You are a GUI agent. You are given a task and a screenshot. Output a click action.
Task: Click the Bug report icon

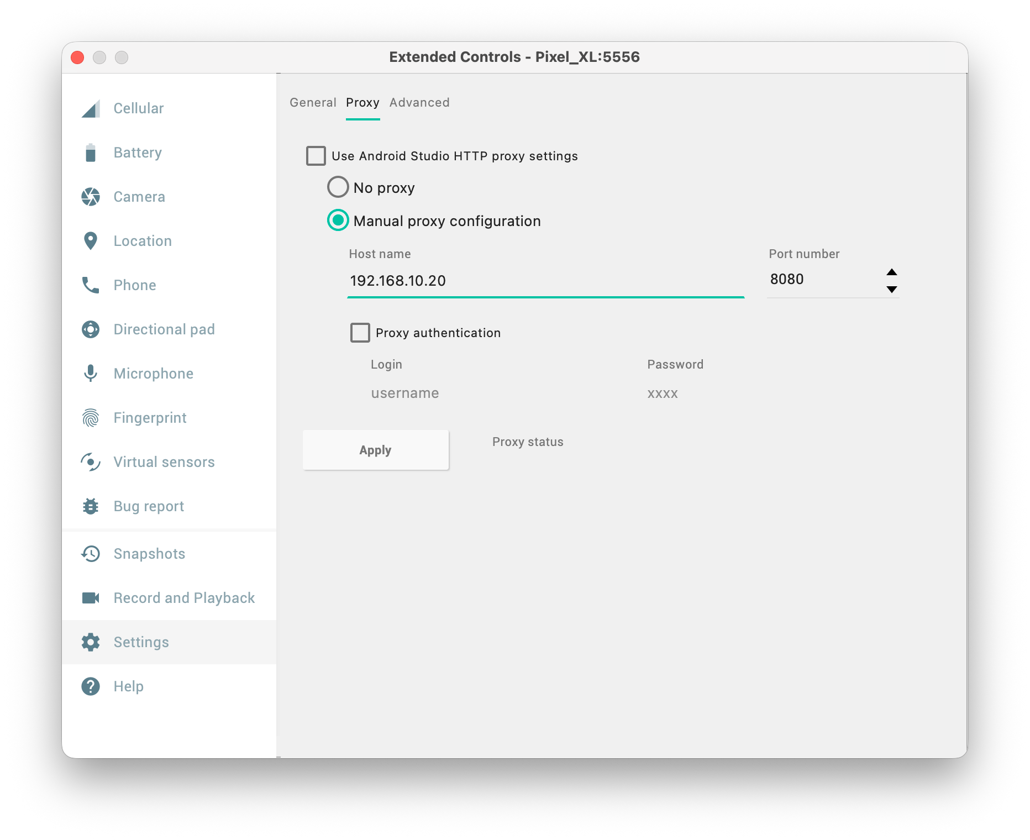click(x=91, y=506)
